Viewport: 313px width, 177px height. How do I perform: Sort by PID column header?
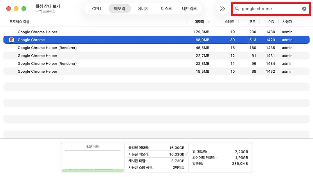(x=271, y=22)
